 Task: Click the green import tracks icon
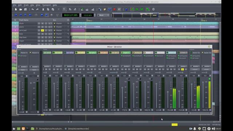coord(82,9)
